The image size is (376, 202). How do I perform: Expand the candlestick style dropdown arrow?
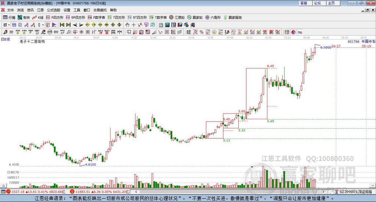tap(43, 25)
